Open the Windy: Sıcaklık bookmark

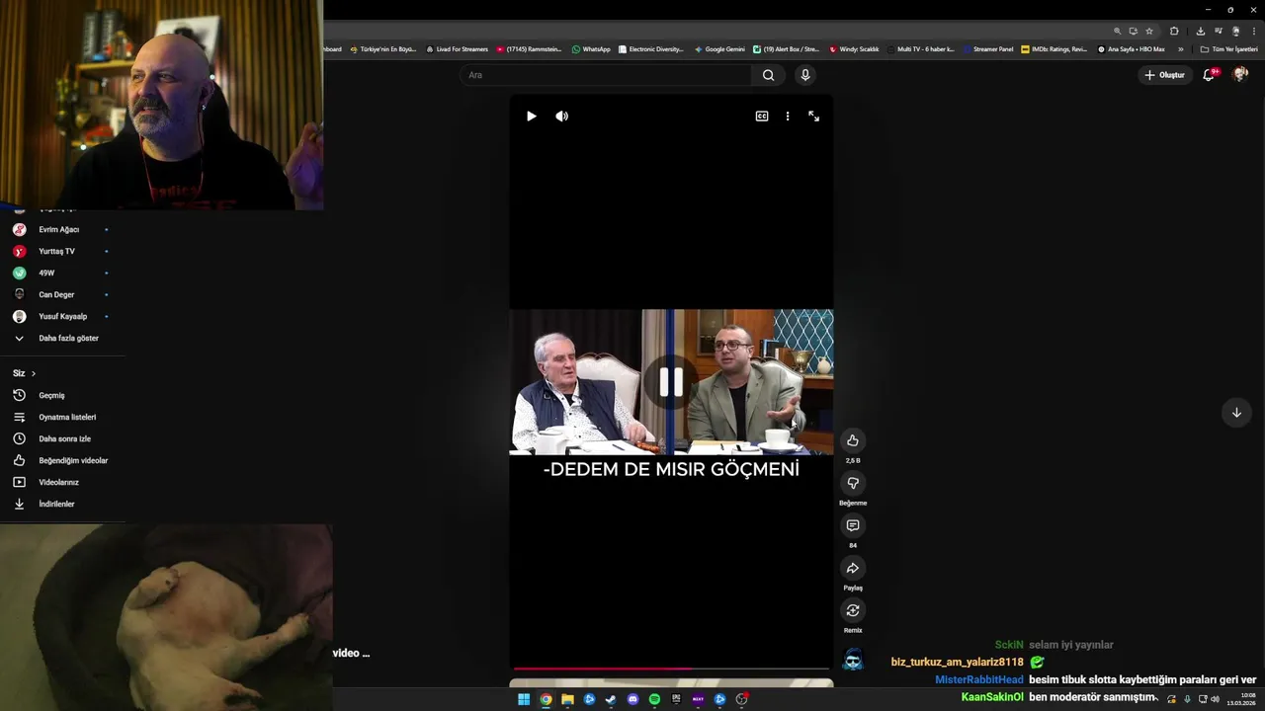(x=854, y=48)
